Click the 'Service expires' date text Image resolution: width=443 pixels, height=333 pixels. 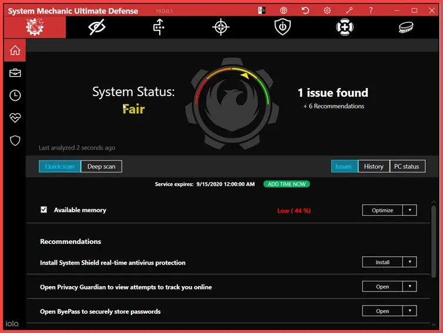(204, 184)
